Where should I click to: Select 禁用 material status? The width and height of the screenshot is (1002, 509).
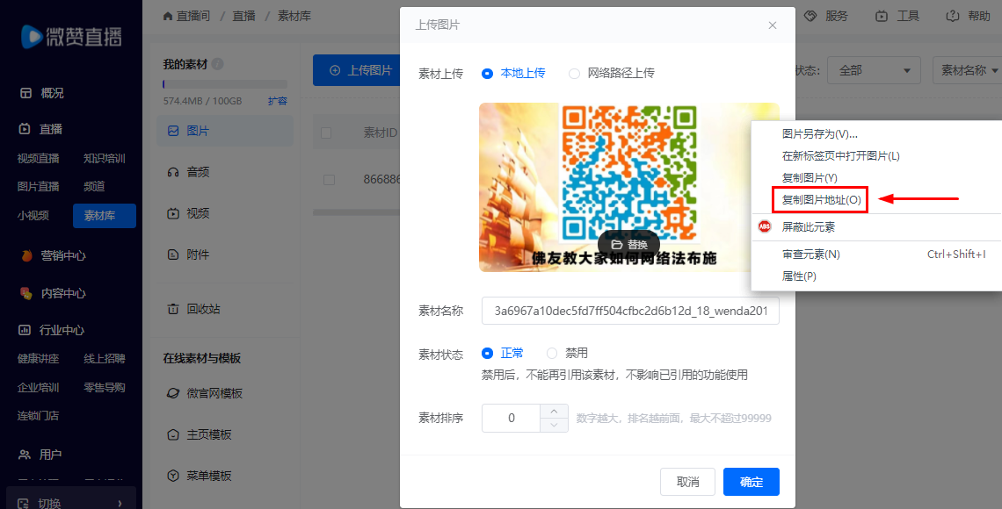click(x=568, y=353)
